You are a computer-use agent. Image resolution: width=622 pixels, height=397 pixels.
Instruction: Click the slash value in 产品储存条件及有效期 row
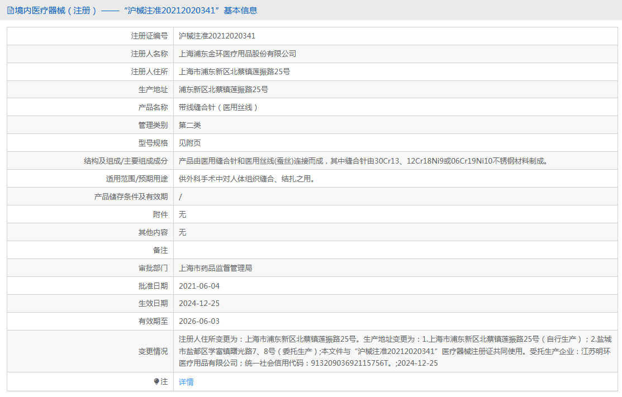[x=181, y=197]
